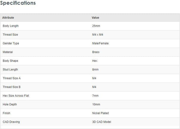Select the M4 x M4 thread size value
This screenshot has height=129, width=180.
coord(98,35)
